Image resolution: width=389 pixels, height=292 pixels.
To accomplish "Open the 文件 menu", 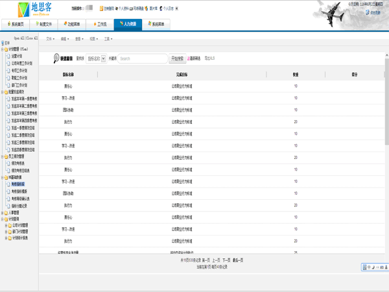I will (50, 39).
